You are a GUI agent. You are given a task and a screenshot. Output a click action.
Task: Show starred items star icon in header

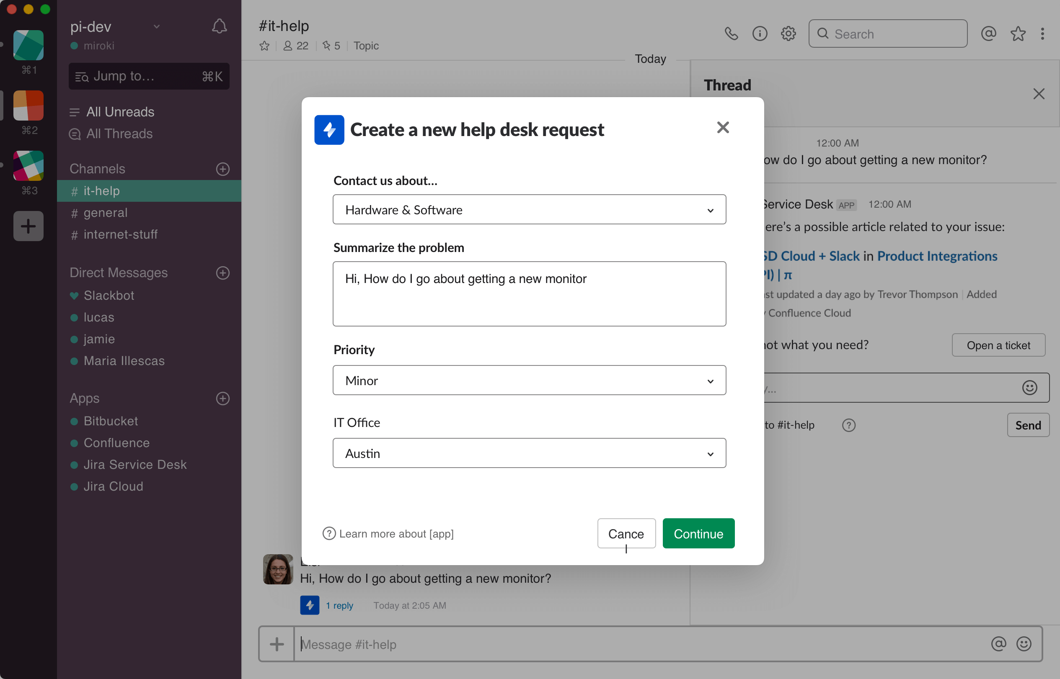(1018, 33)
